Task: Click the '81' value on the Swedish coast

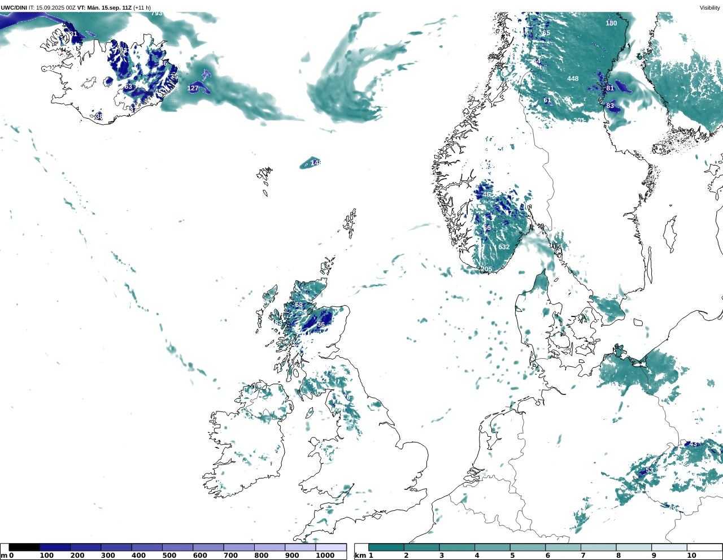Action: tap(610, 88)
